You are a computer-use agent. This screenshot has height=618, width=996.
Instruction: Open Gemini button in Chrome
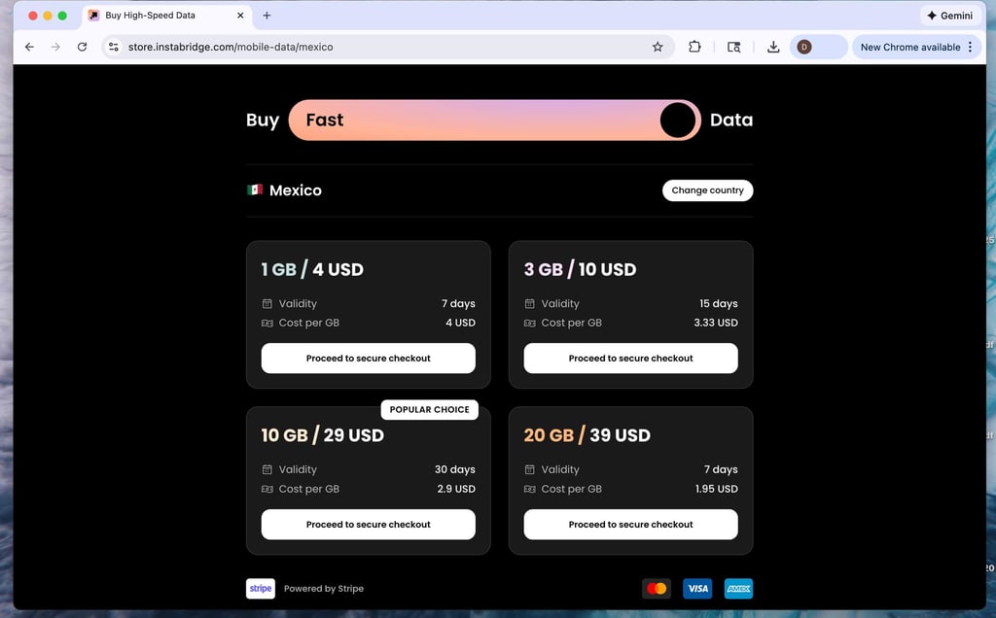coord(950,16)
